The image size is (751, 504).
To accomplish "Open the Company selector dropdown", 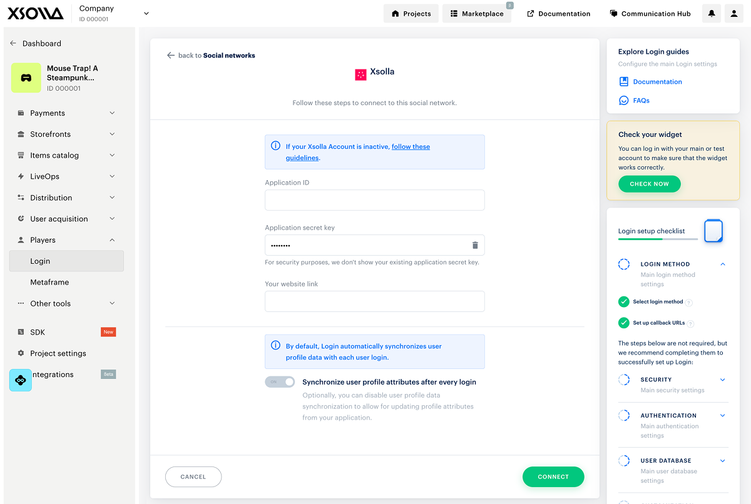I will (146, 13).
